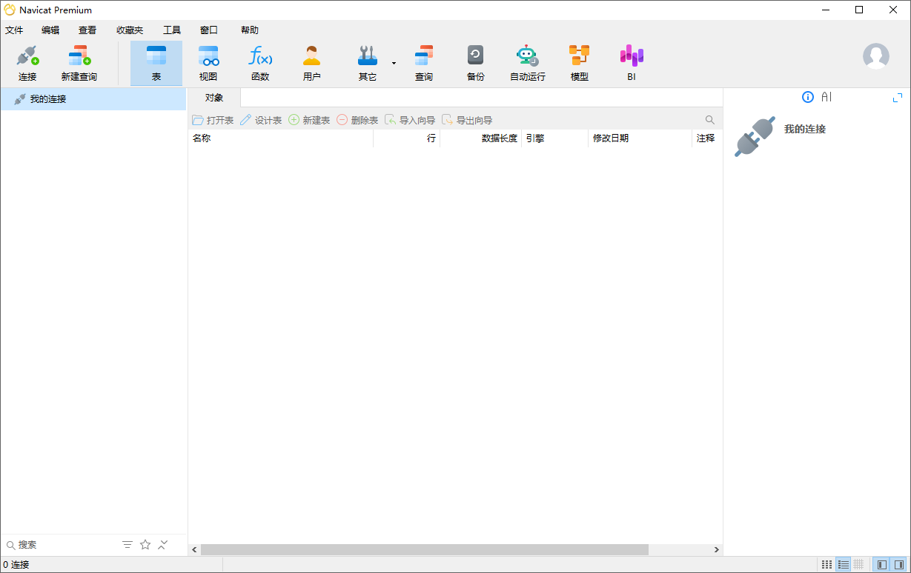Open the 工具 (Tools) menu
Image resolution: width=911 pixels, height=573 pixels.
click(x=172, y=30)
